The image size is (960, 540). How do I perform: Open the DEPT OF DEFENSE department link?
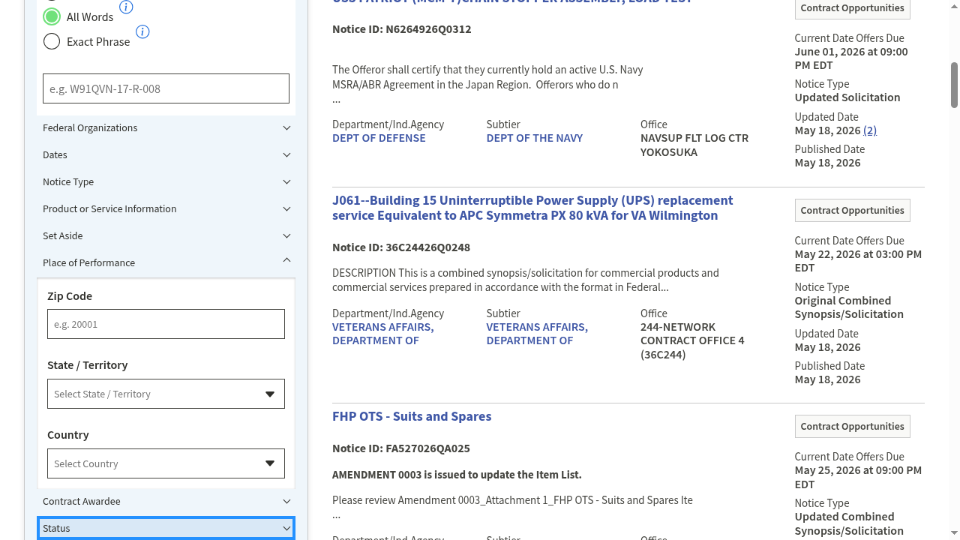click(x=379, y=138)
